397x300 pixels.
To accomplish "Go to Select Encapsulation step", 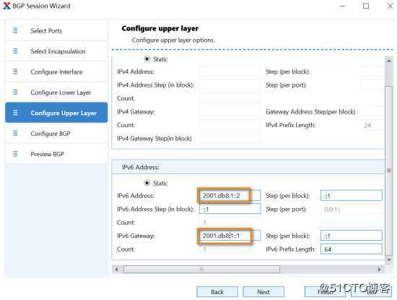I will click(x=56, y=51).
